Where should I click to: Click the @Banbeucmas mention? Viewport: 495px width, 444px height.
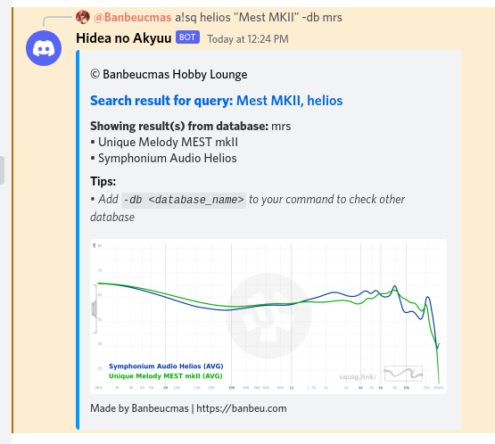point(133,17)
